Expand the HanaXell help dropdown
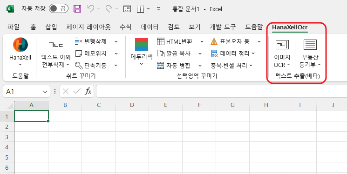 click(x=20, y=64)
